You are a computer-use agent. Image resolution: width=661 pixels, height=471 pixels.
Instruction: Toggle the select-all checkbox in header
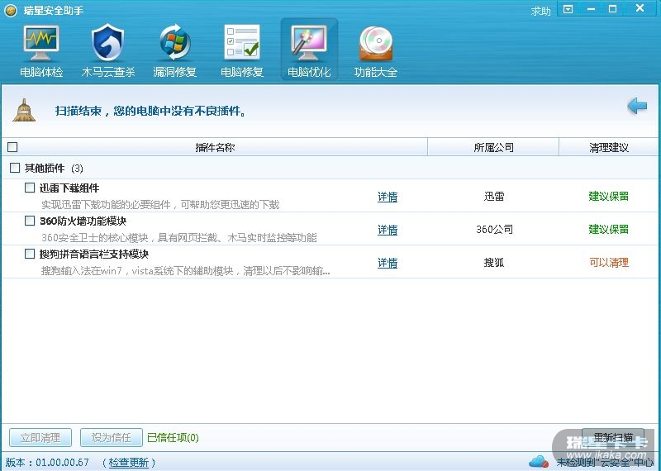[x=12, y=147]
